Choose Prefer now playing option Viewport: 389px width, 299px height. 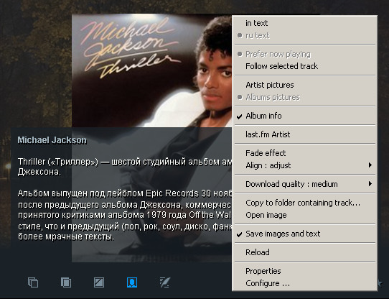(x=305, y=54)
